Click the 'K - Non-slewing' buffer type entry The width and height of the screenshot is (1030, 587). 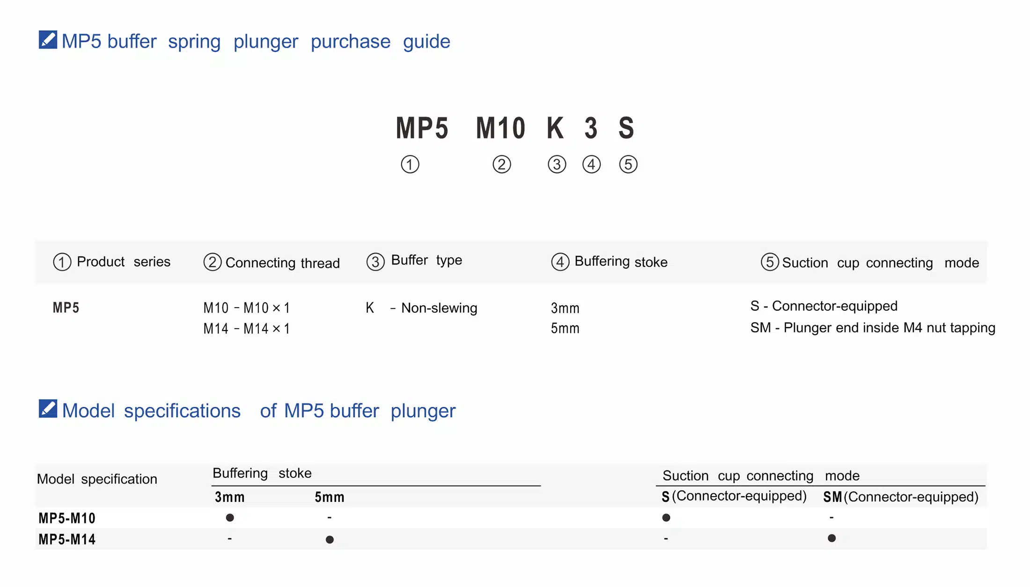(421, 308)
